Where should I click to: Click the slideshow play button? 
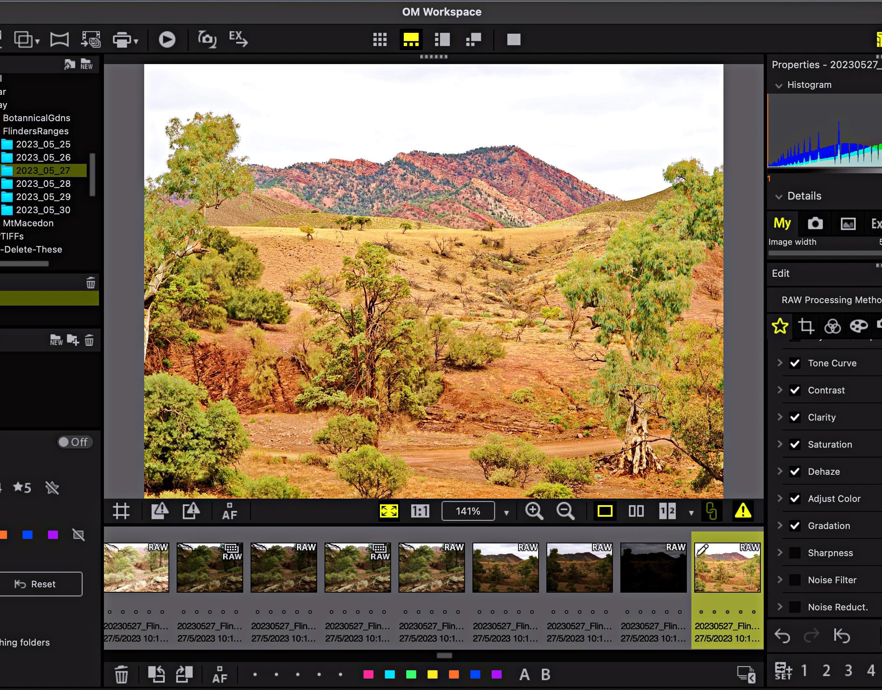167,39
